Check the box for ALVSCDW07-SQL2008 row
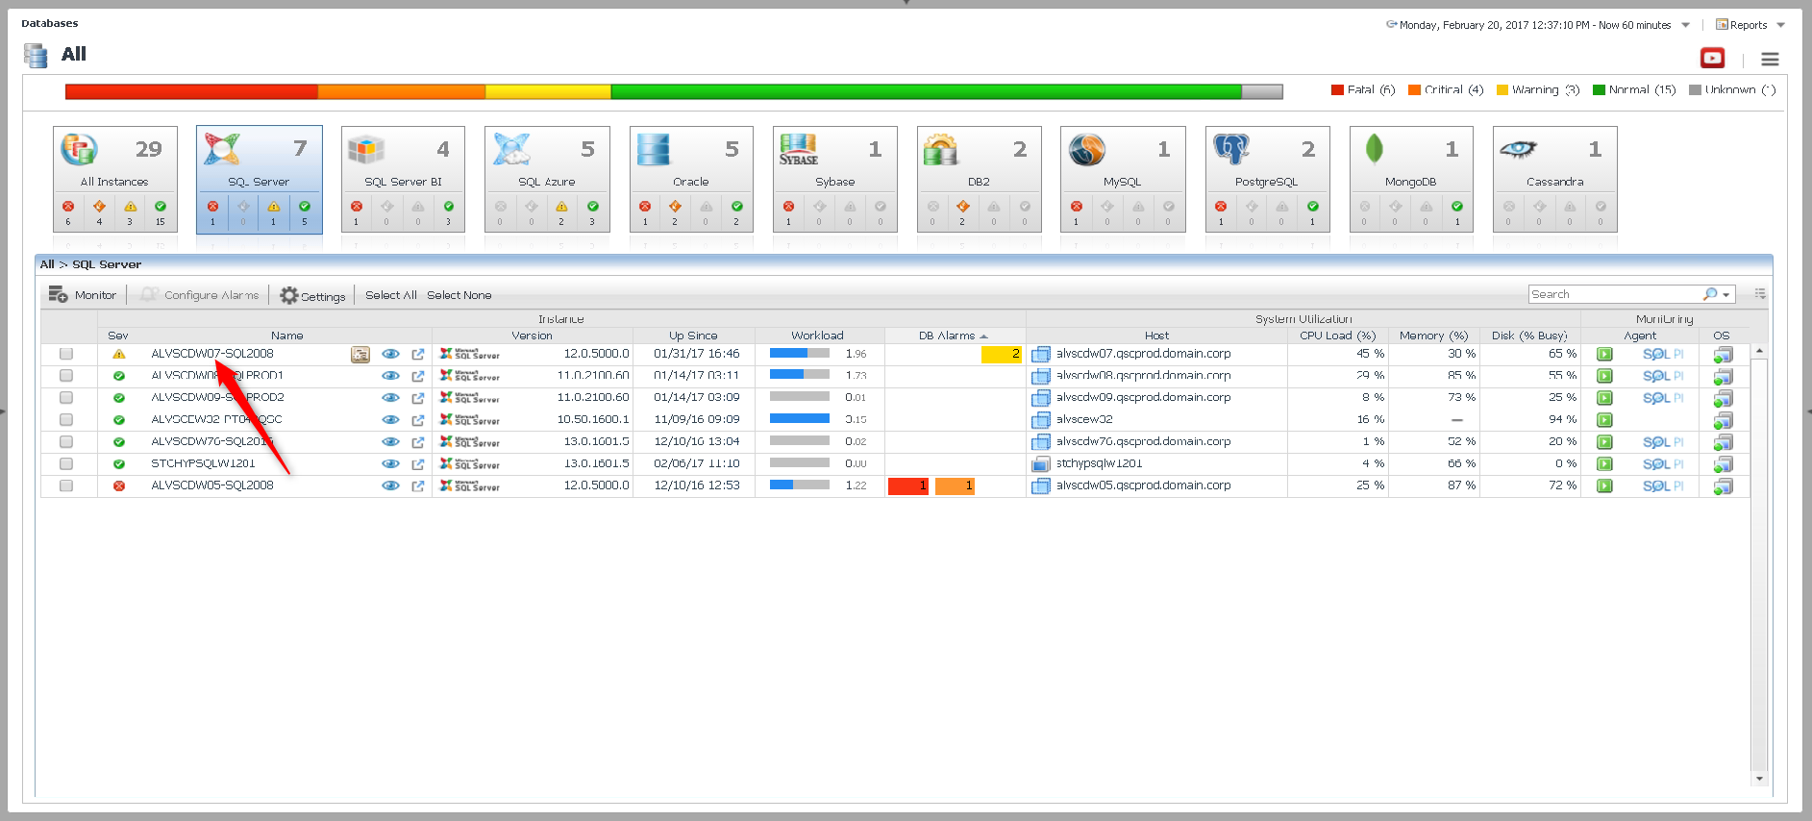Viewport: 1812px width, 821px height. (x=66, y=354)
